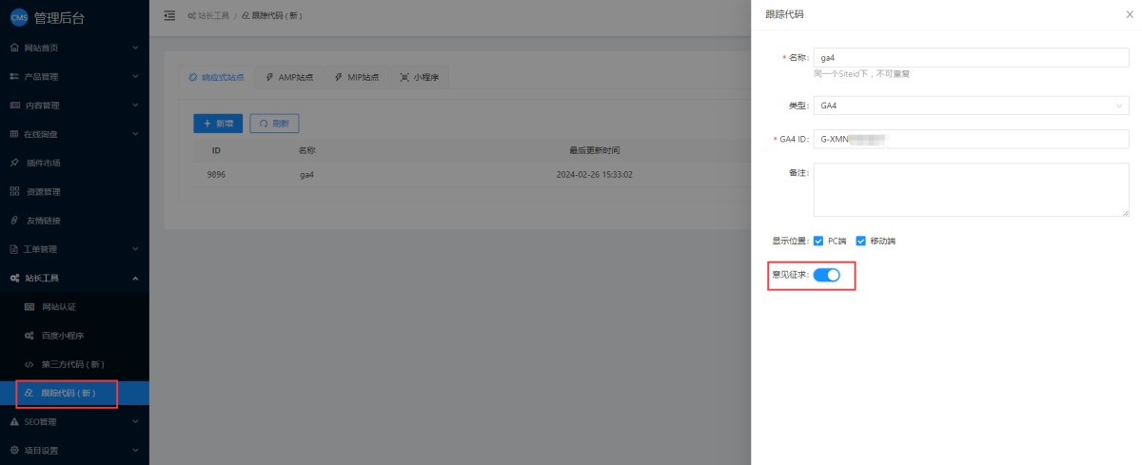Switch to the MIP站点 tab
The width and height of the screenshot is (1142, 465).
[x=357, y=77]
